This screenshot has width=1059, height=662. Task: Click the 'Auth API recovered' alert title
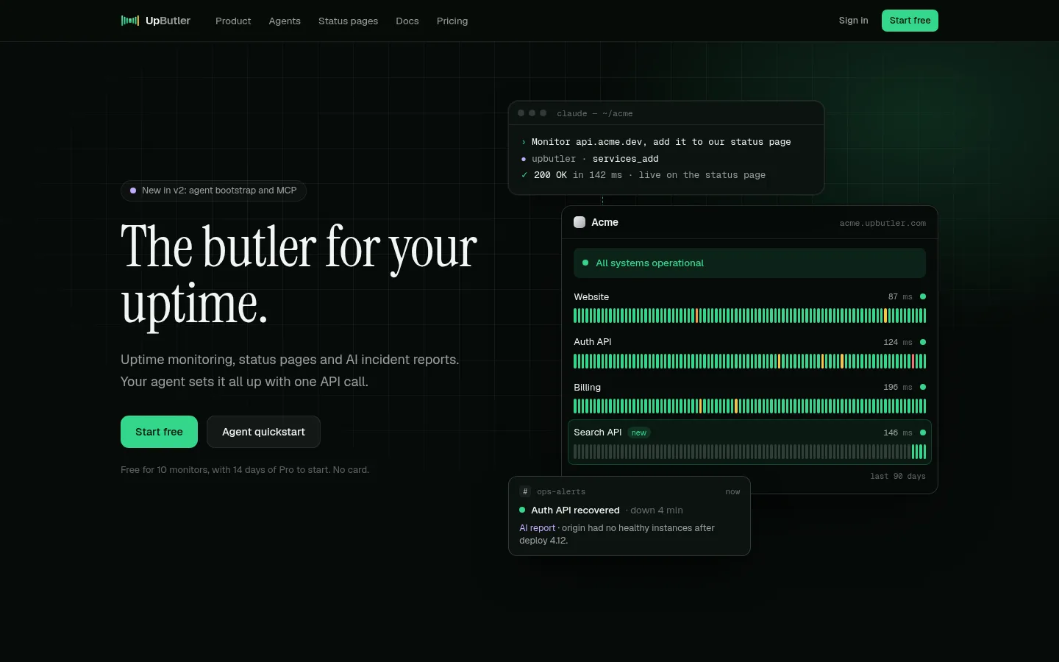pos(575,510)
